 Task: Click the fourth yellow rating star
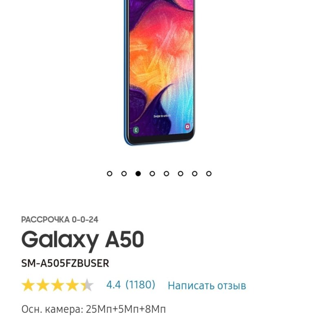(73, 285)
